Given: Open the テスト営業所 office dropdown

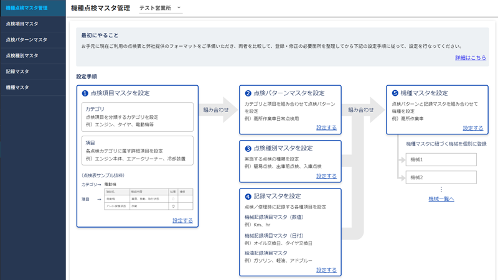Looking at the screenshot, I should tap(160, 8).
